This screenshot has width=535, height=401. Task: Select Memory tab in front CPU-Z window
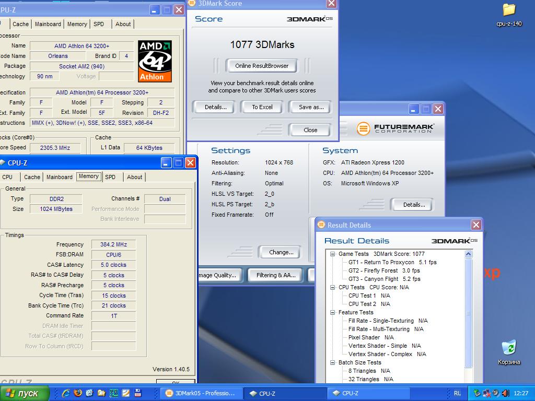[x=89, y=176]
